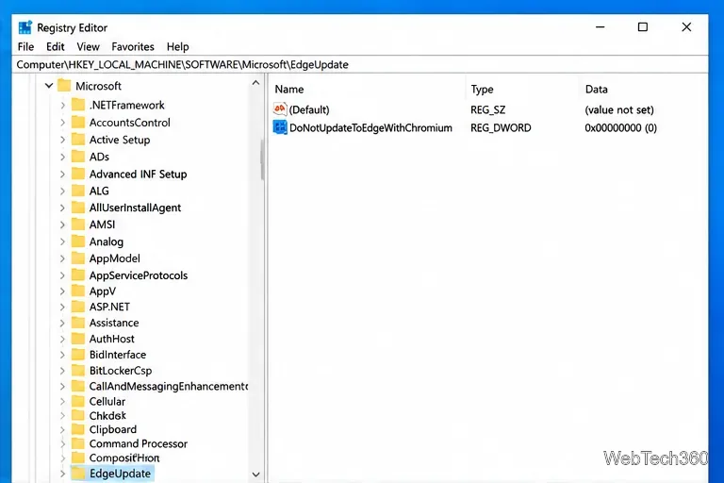Click the Advanced INF Setup folder icon
The image size is (724, 483).
coord(78,174)
